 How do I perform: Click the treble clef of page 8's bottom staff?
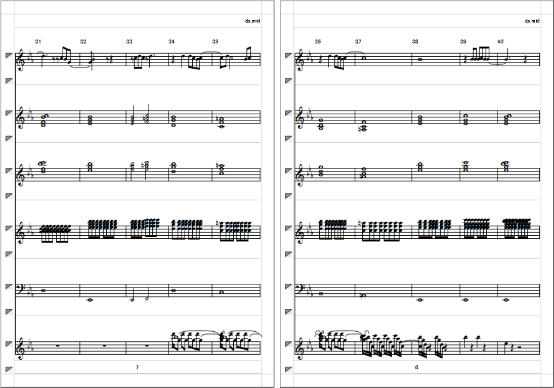click(x=300, y=349)
